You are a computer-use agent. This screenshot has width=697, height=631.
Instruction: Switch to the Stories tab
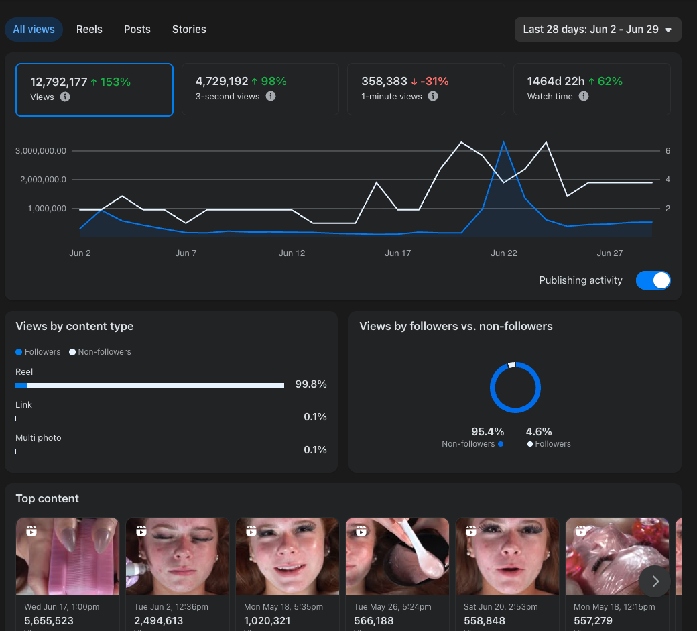190,30
